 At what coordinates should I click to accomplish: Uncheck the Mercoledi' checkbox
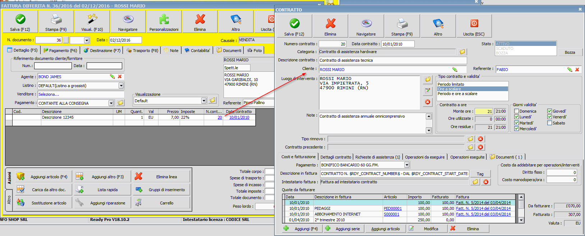pyautogui.click(x=516, y=129)
